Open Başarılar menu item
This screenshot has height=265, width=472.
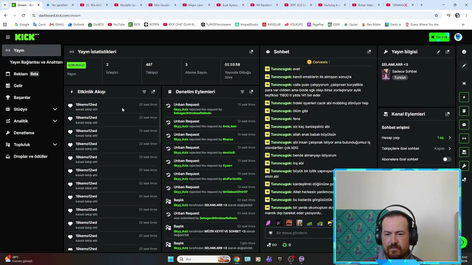click(32, 98)
